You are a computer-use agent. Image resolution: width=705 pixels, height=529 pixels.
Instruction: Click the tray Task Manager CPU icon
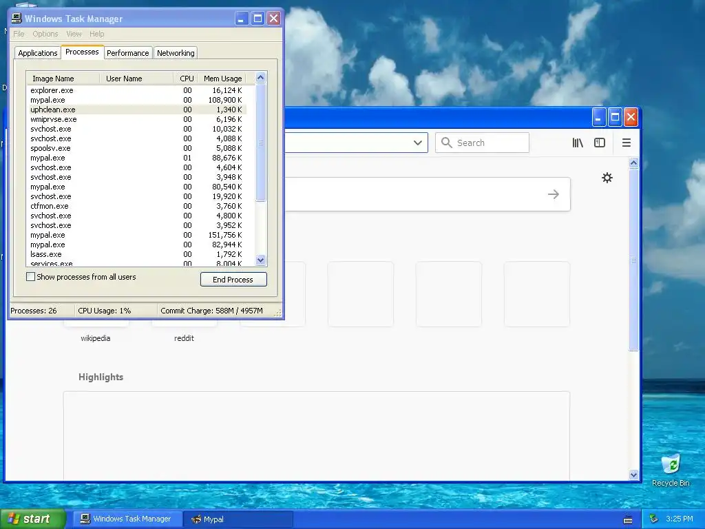coord(654,519)
